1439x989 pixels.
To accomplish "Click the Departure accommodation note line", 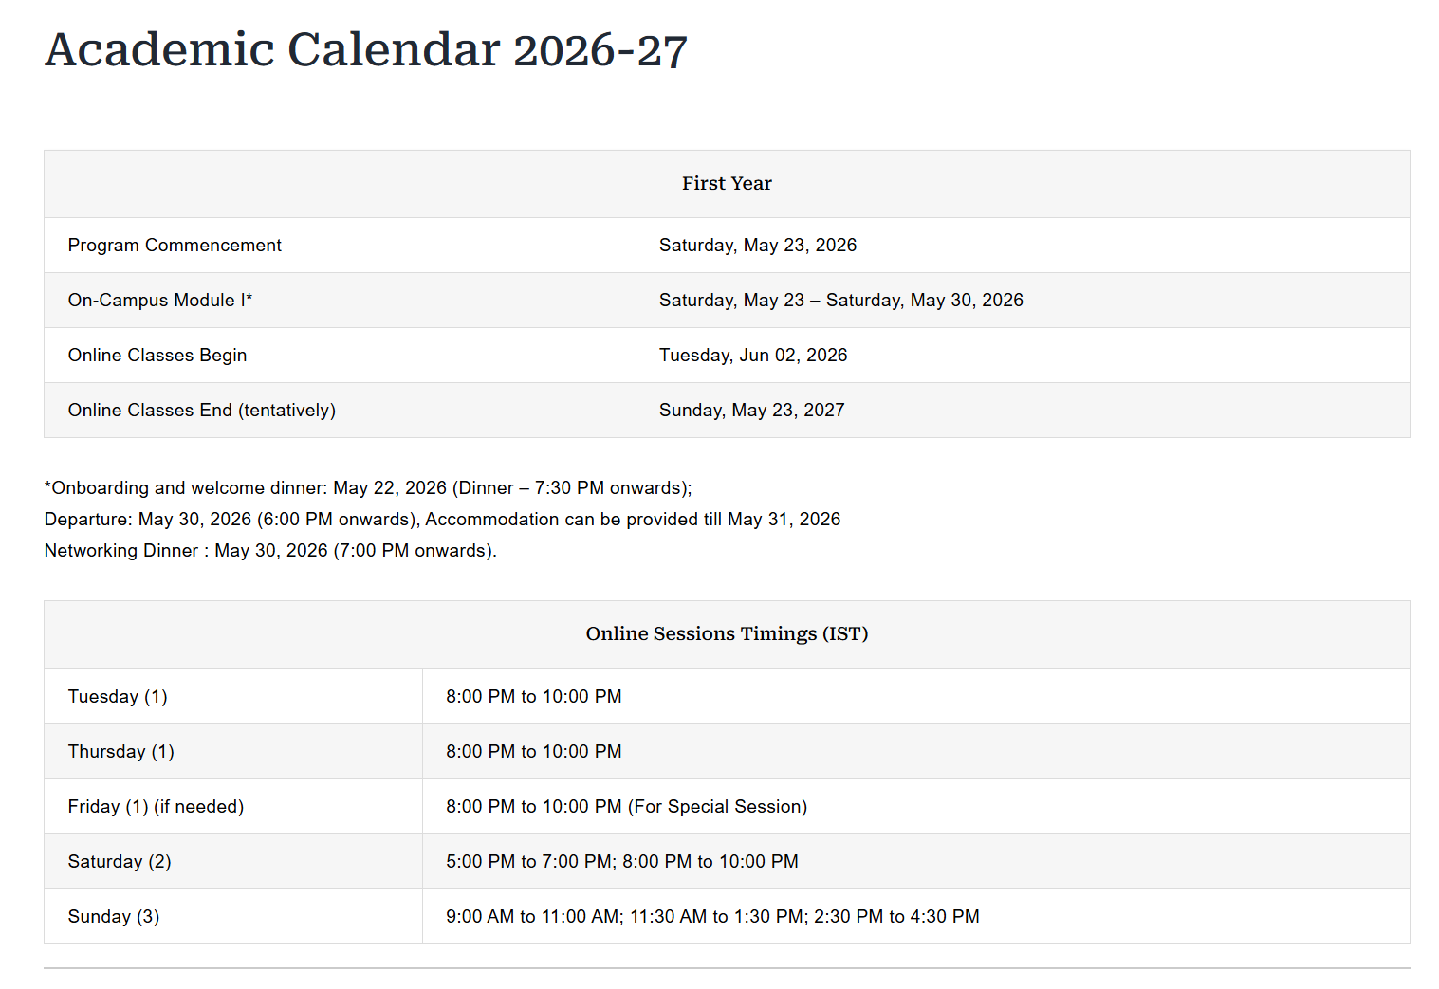I will tap(442, 520).
